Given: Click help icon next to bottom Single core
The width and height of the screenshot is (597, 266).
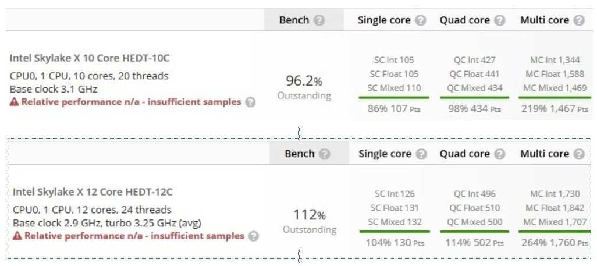Looking at the screenshot, I should click(421, 154).
